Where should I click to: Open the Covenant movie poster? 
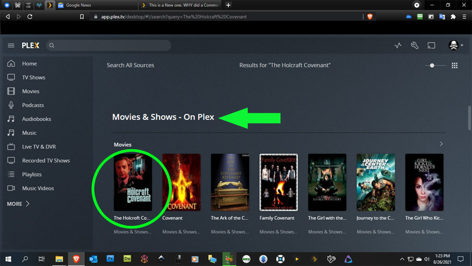181,182
